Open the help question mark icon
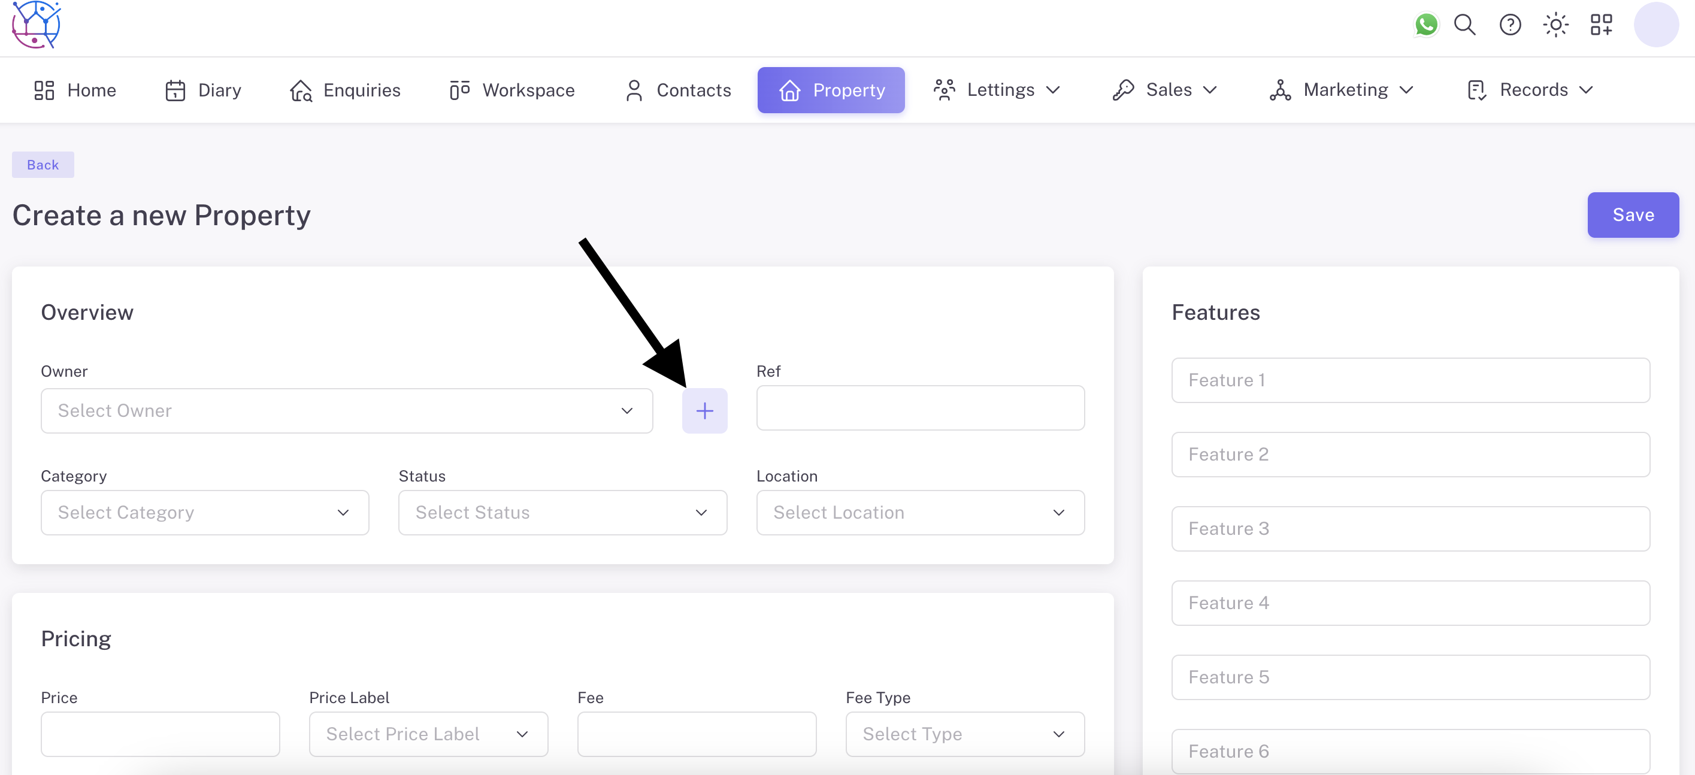The width and height of the screenshot is (1695, 775). click(1510, 25)
